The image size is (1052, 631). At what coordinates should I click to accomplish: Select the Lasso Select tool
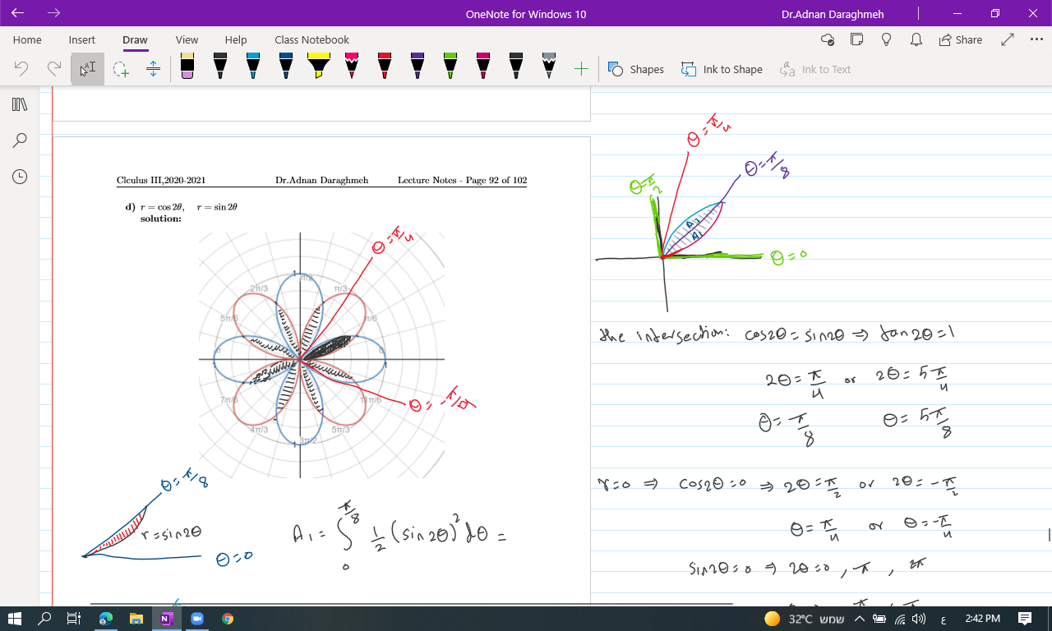pyautogui.click(x=121, y=69)
